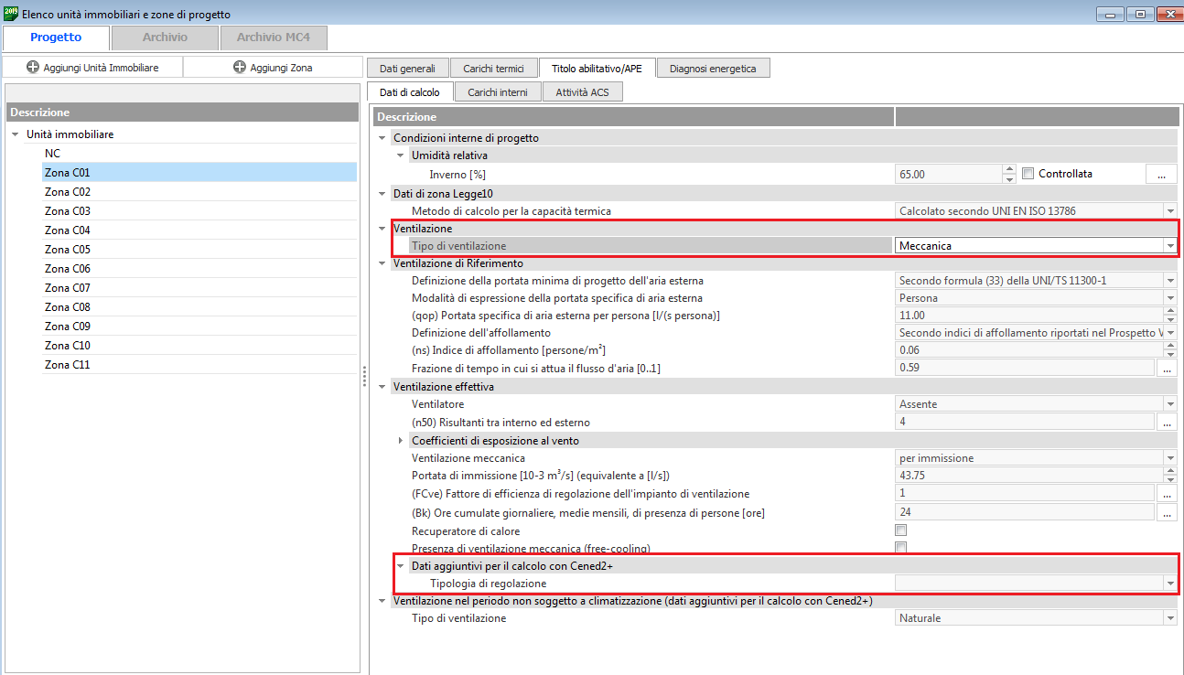
Task: Open the Tipologia di regolazione dropdown
Action: click(x=1169, y=584)
